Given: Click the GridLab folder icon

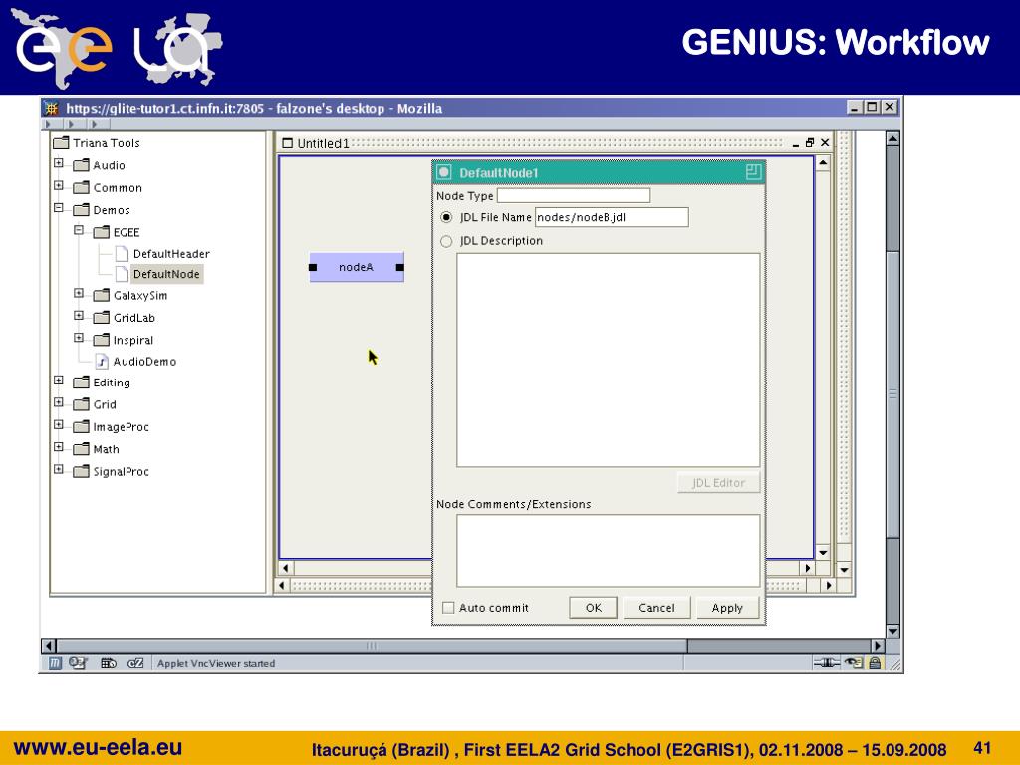Looking at the screenshot, I should [x=102, y=318].
